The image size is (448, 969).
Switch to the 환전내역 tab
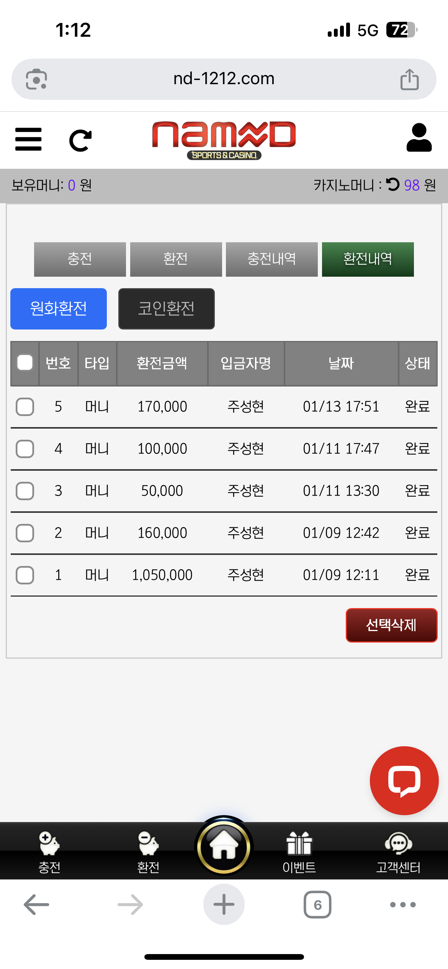pos(368,259)
